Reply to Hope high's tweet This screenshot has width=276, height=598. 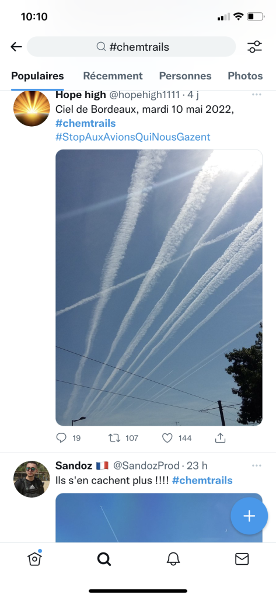click(x=61, y=438)
